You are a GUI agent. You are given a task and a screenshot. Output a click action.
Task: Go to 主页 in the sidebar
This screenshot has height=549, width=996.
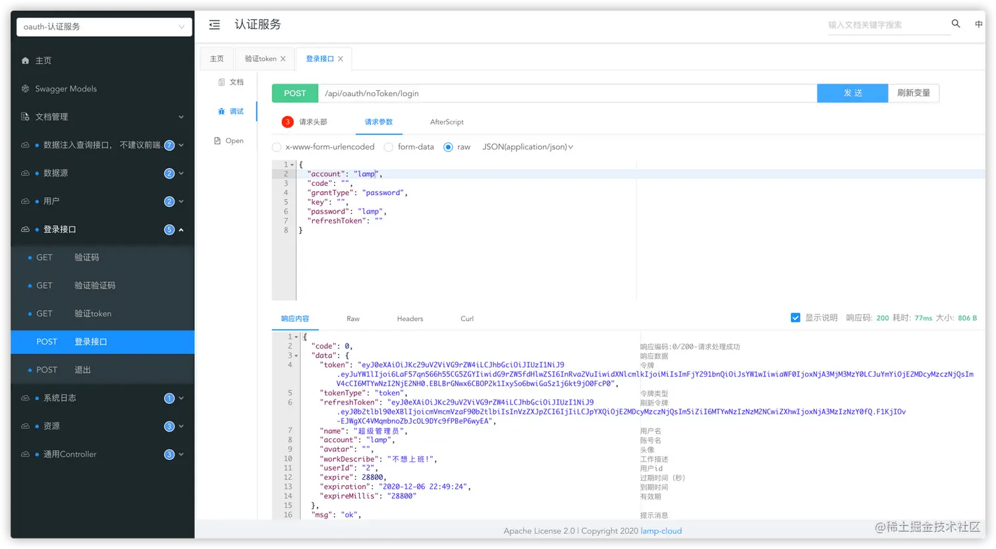(103, 61)
